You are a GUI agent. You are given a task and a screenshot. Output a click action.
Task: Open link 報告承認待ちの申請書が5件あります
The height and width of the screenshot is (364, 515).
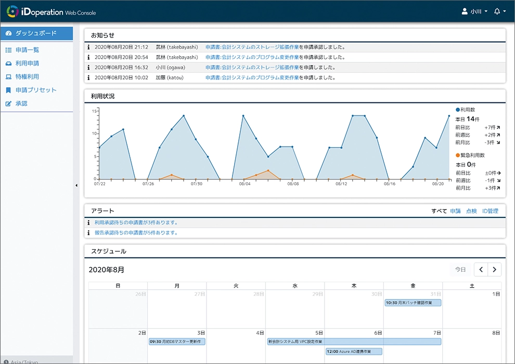[136, 233]
